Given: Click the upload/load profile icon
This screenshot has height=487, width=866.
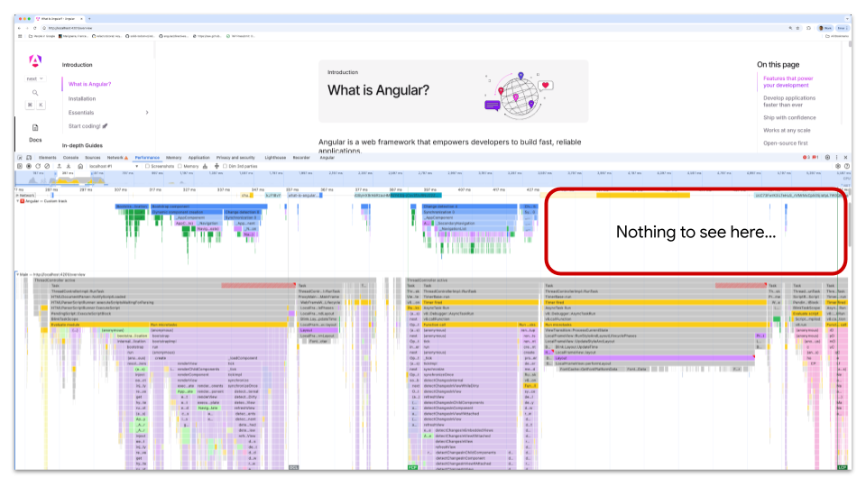Looking at the screenshot, I should (60, 166).
